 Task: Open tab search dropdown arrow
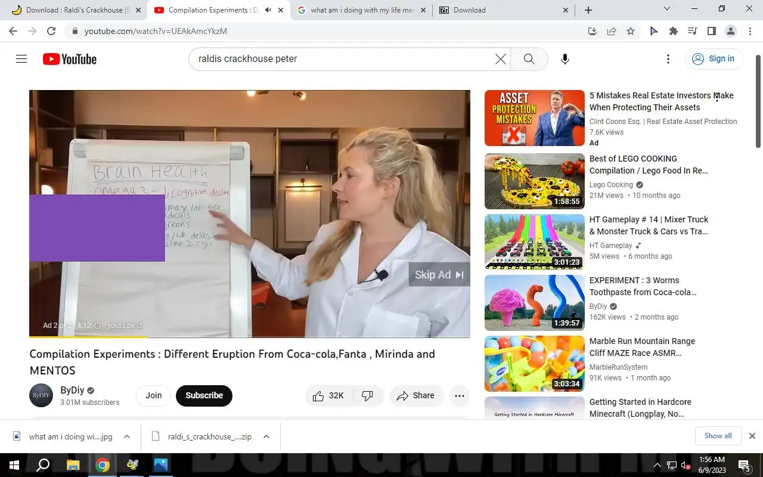[667, 9]
